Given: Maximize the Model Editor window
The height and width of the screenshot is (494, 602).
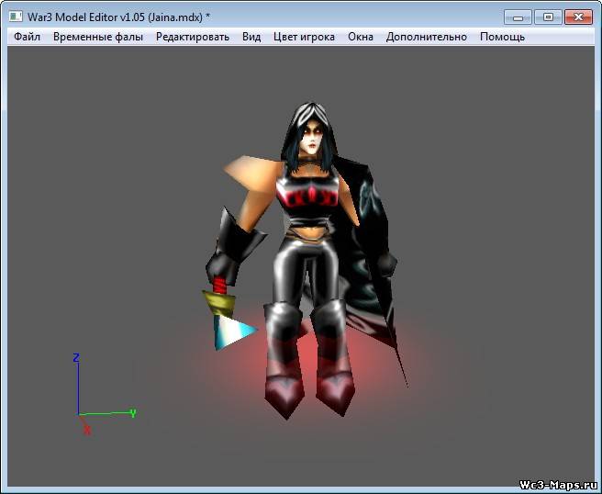Looking at the screenshot, I should click(x=548, y=17).
